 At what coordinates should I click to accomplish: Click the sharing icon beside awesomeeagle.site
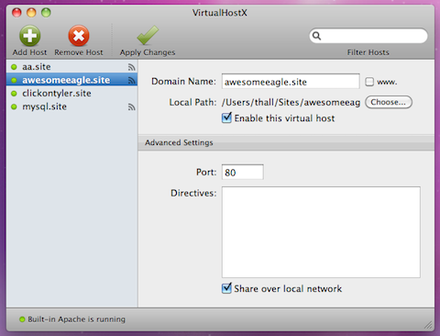[131, 80]
